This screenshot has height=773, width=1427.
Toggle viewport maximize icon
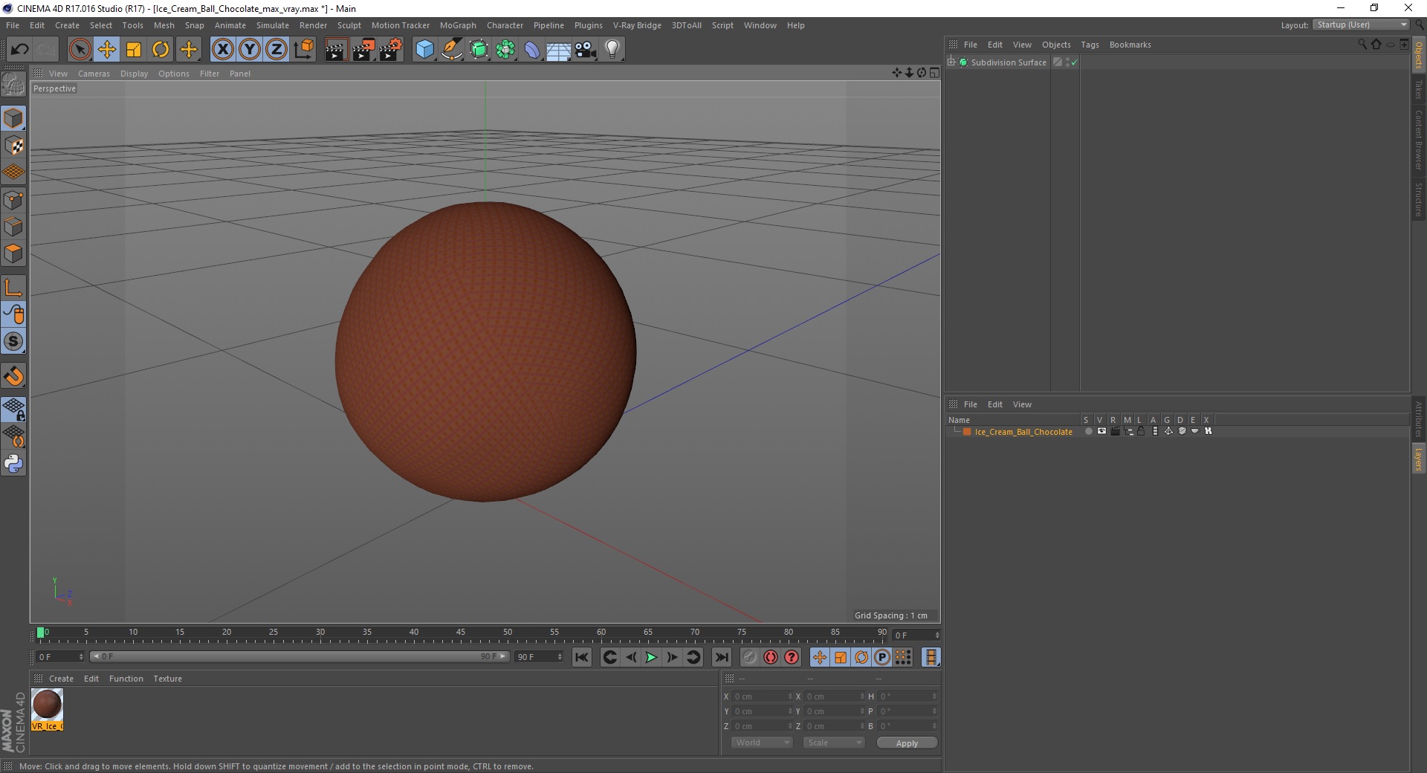pos(934,73)
